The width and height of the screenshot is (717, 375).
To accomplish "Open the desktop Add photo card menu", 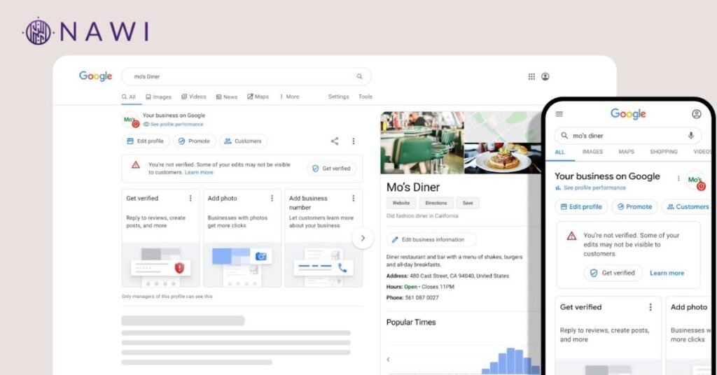I will pyautogui.click(x=272, y=198).
